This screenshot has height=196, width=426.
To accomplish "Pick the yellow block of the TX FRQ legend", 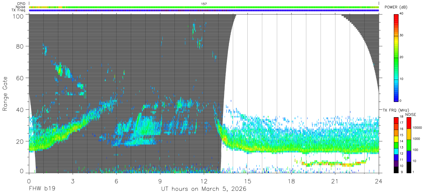I will click(x=396, y=139).
